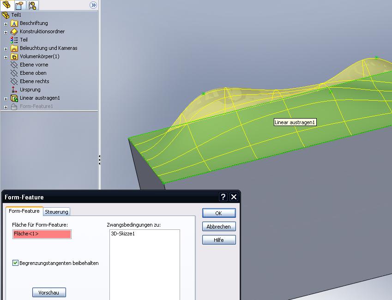Image resolution: width=392 pixels, height=300 pixels.
Task: Expand the Form-Feature1 node
Action: 6,107
